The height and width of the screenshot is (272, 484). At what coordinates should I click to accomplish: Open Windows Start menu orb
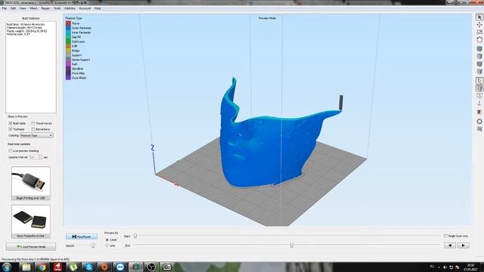[7, 267]
